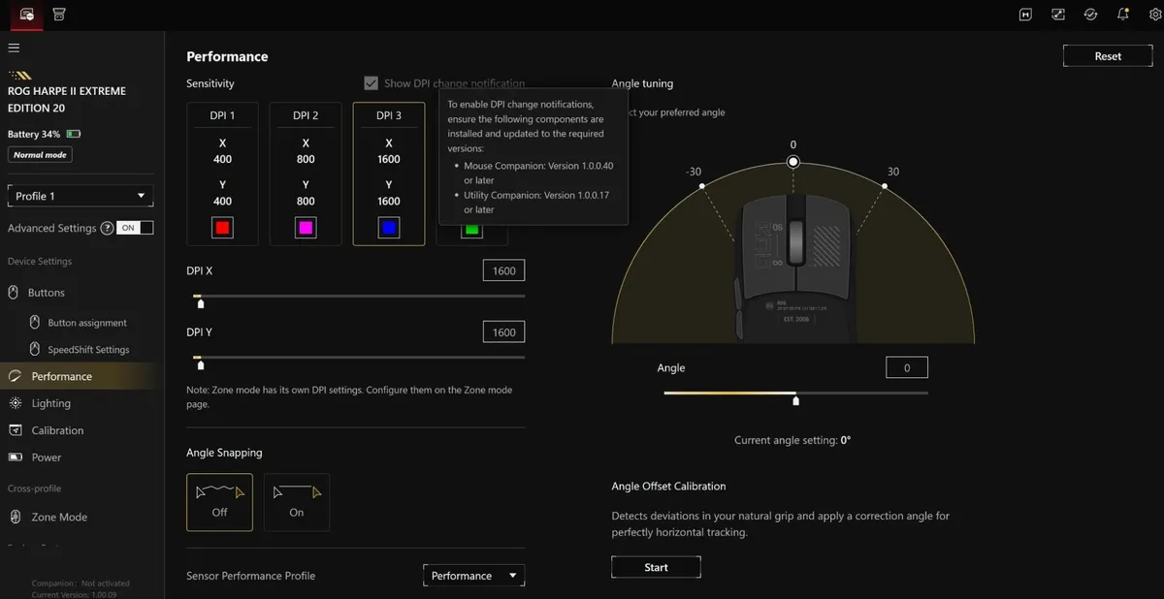Click the DPI X value field
The width and height of the screenshot is (1164, 599).
[x=503, y=271]
